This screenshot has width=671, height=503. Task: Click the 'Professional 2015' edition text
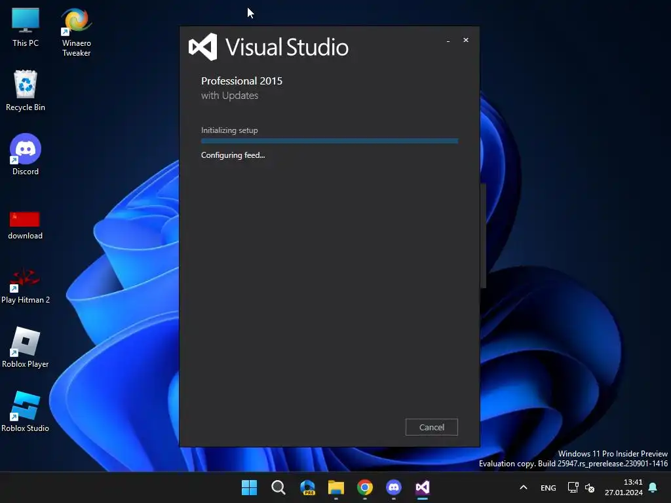242,81
